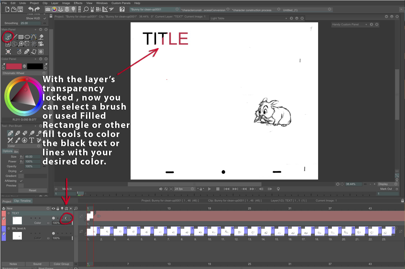Toggle the AAliasing checkmark
This screenshot has height=269, width=405.
21,181
